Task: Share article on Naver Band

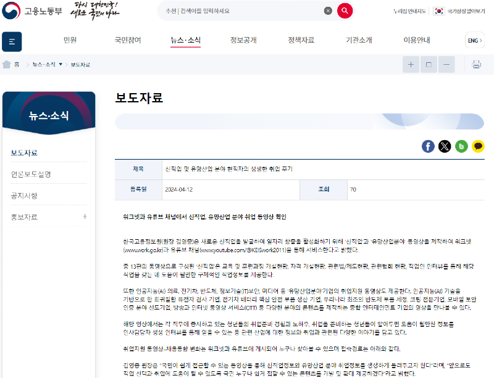Action: coord(461,146)
